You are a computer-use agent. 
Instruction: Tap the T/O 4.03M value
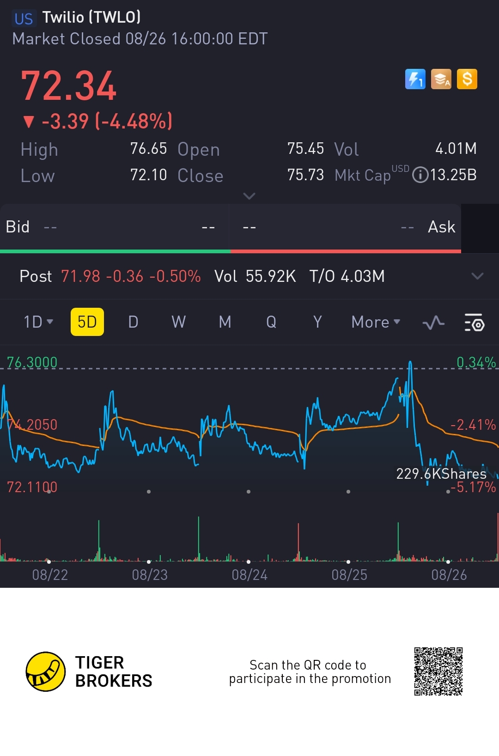pyautogui.click(x=347, y=276)
